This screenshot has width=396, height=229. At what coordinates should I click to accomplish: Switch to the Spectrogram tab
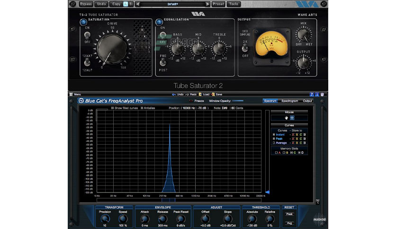(x=290, y=101)
